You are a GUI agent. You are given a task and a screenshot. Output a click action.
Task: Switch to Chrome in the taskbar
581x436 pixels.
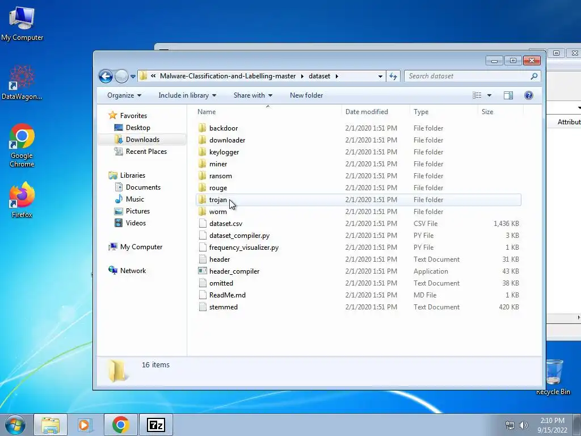coord(120,425)
